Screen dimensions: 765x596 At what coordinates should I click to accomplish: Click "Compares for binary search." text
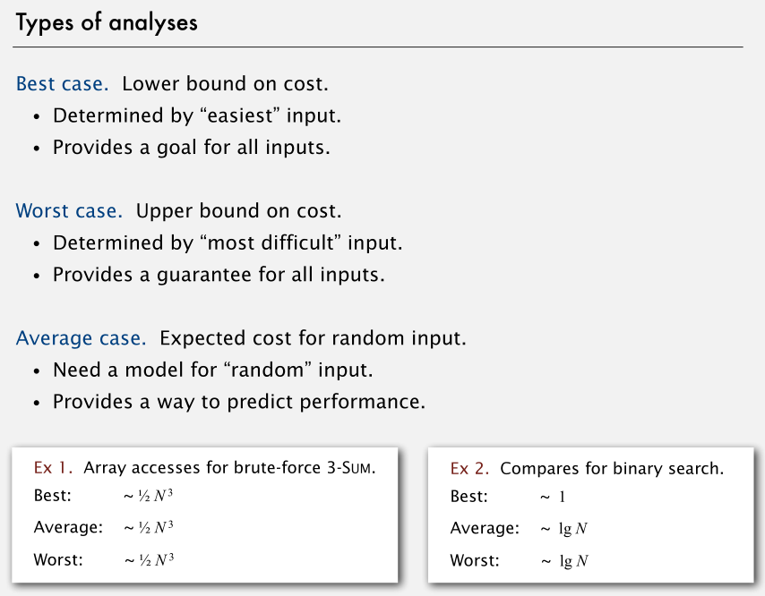[612, 468]
